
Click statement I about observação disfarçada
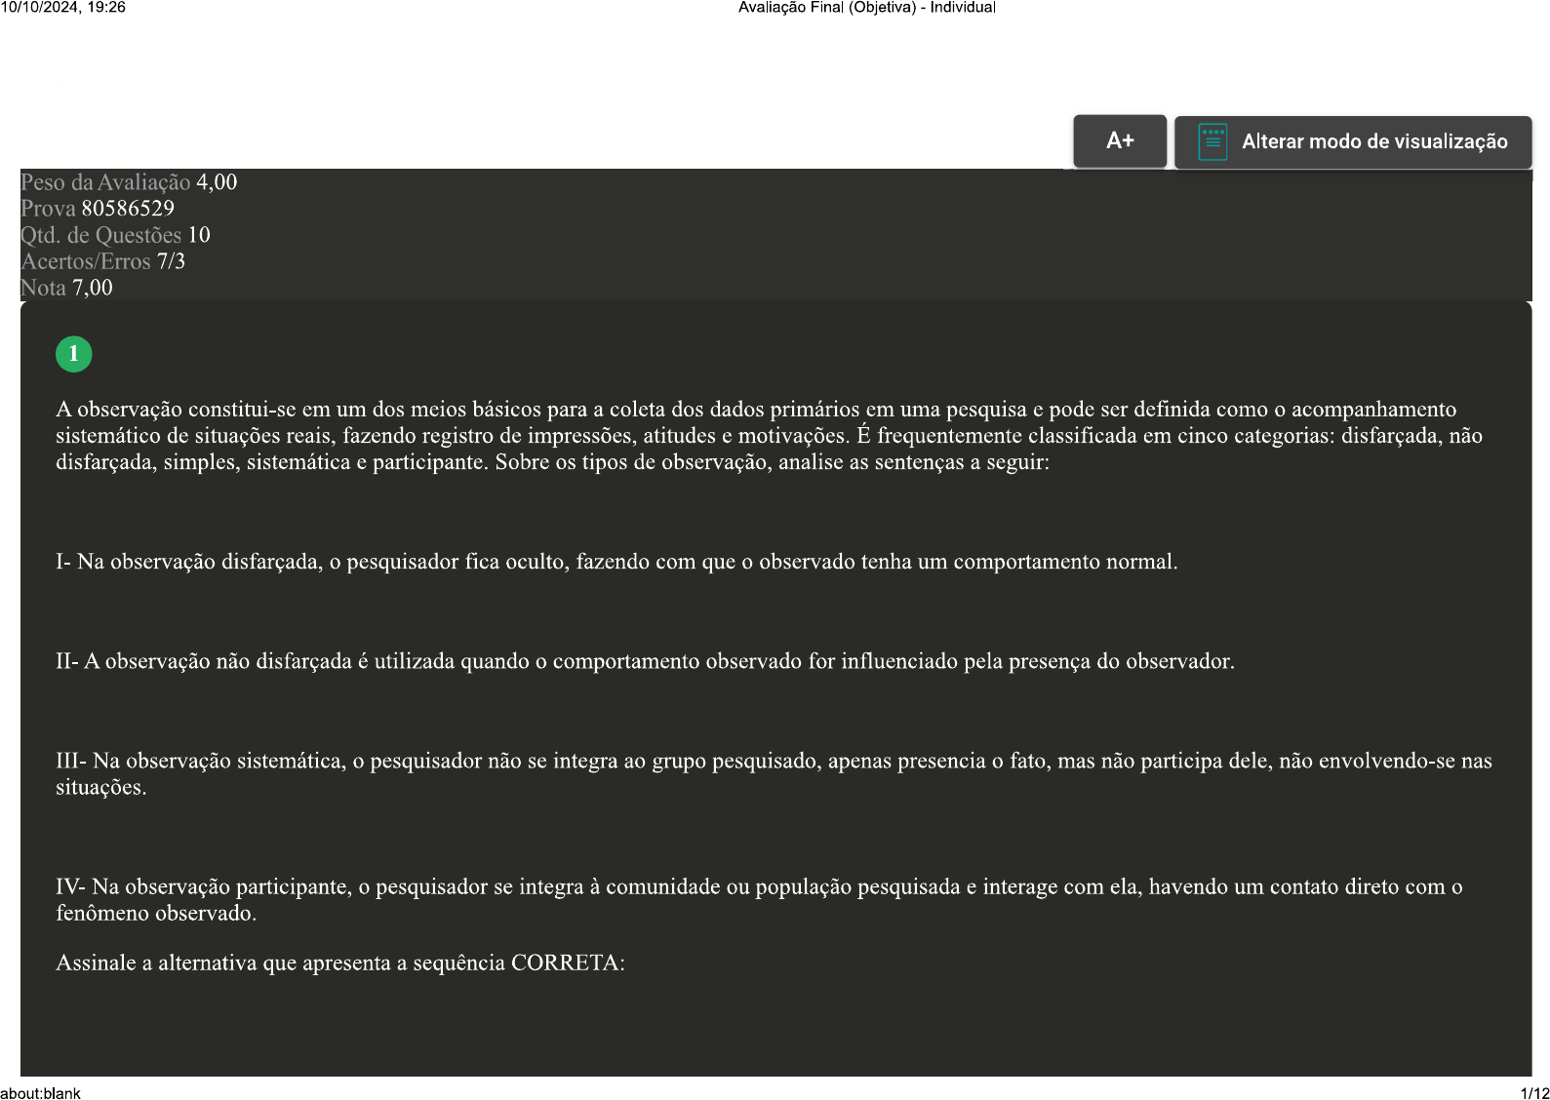point(616,562)
